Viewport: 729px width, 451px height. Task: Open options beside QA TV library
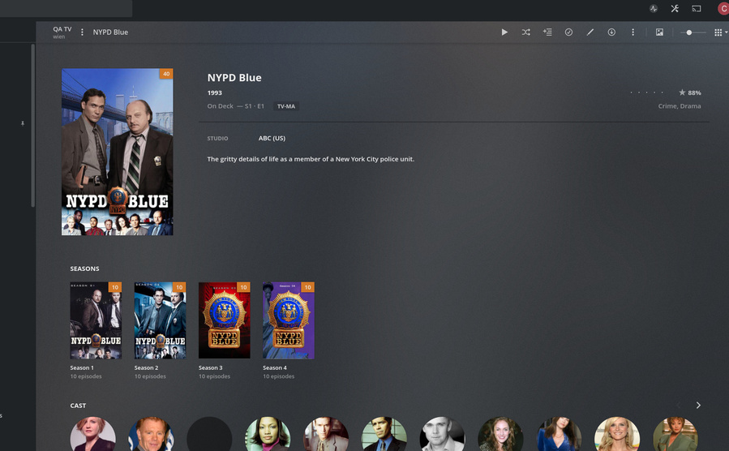(x=82, y=32)
